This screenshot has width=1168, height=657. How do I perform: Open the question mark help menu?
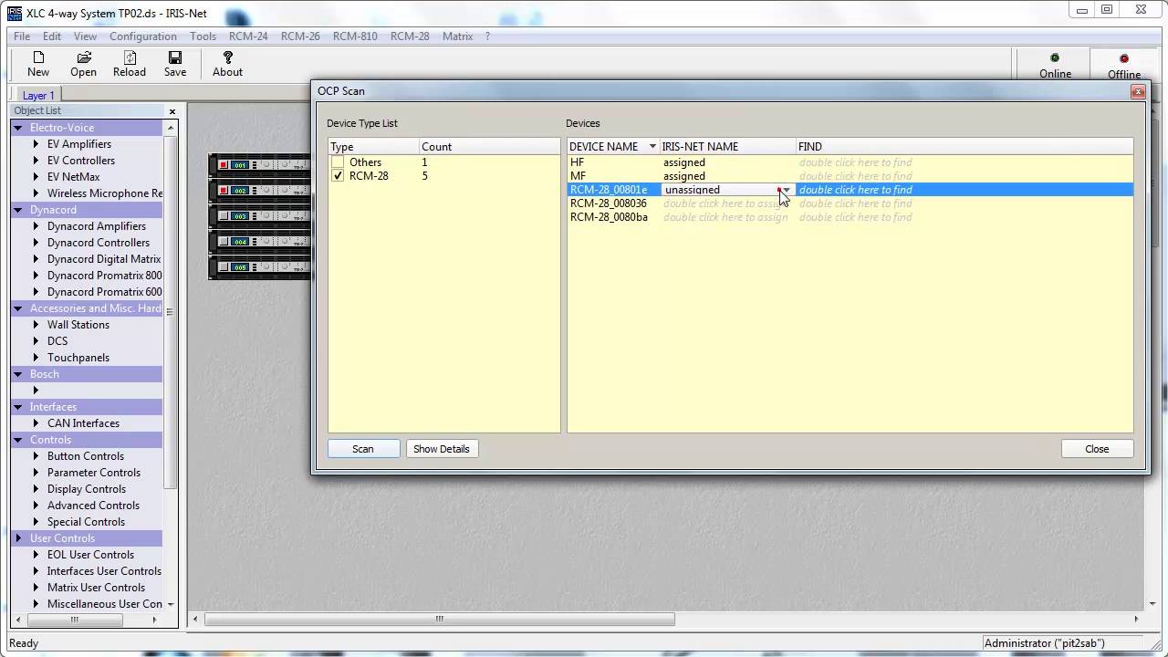[x=487, y=36]
